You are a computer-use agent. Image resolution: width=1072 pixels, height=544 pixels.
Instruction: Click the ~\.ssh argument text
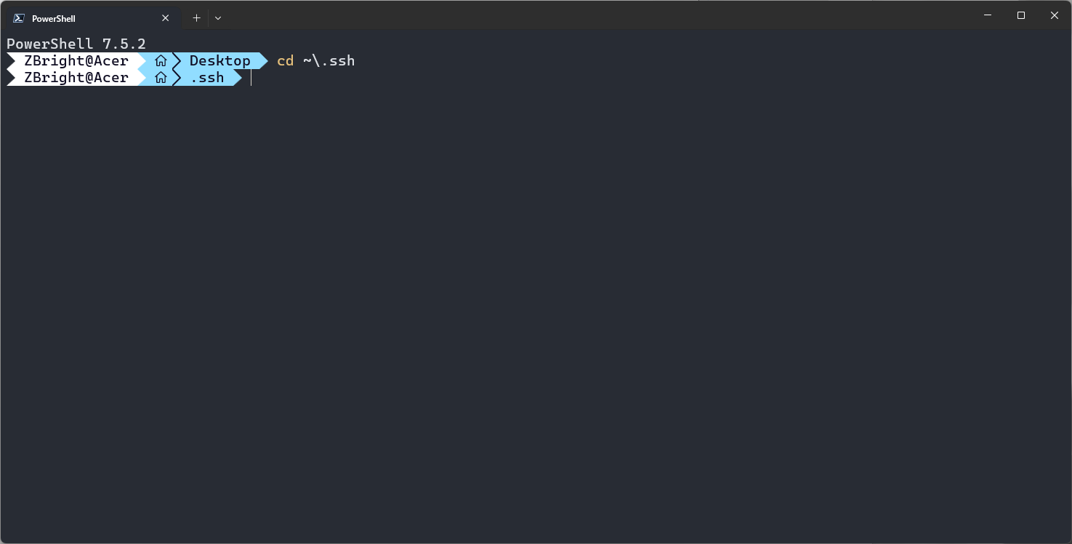[x=329, y=61]
